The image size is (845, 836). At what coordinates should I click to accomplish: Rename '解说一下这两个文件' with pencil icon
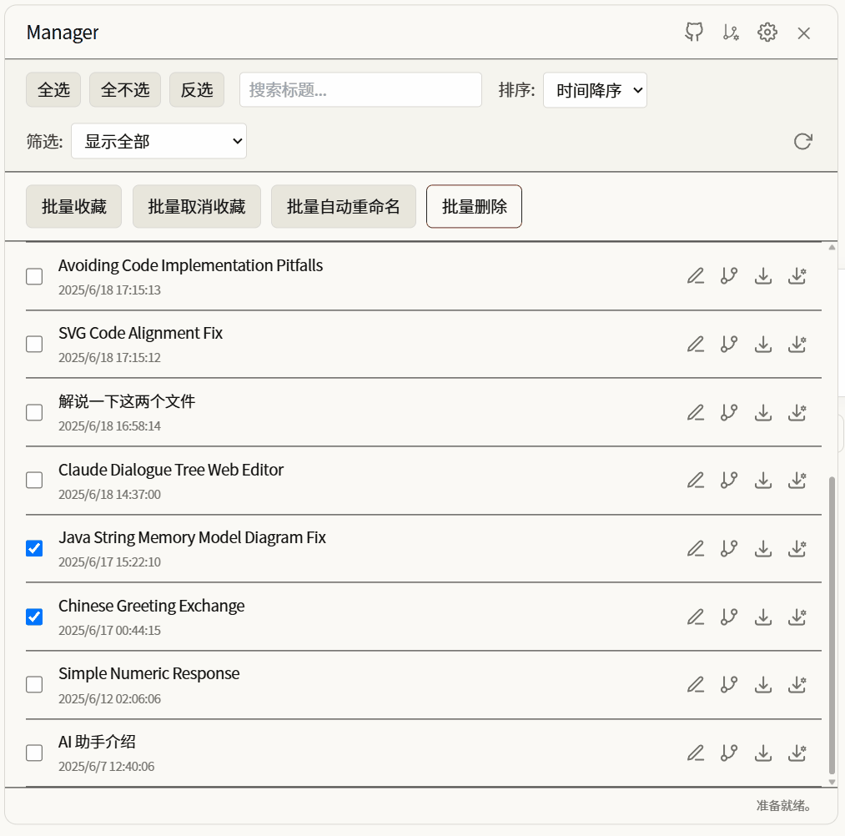tap(696, 412)
